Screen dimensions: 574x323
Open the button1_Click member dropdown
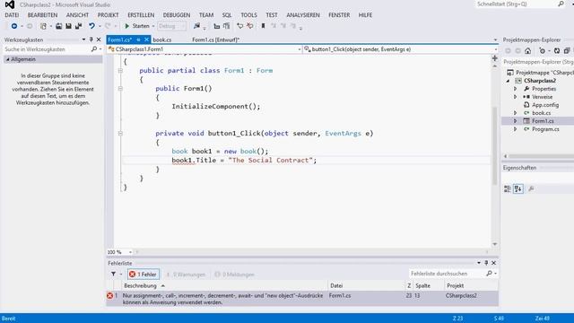(x=401, y=49)
